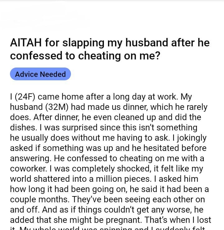Click "cheating on me?" in the post title
The image size is (224, 230).
click(x=121, y=56)
